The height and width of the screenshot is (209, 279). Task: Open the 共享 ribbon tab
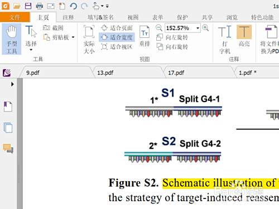207,17
